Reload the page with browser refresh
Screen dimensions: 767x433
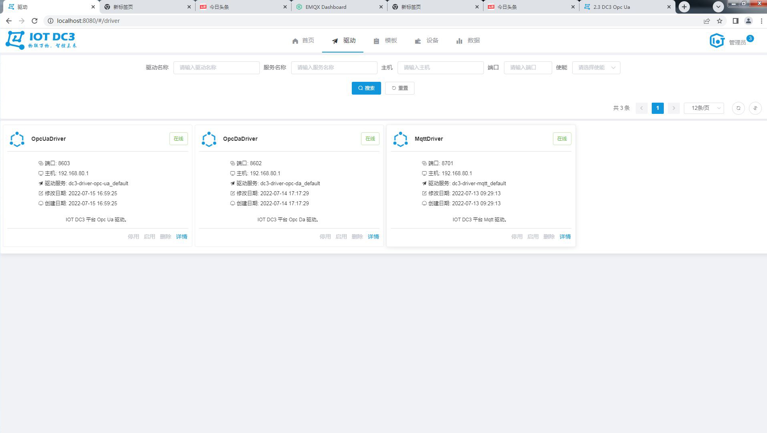[35, 21]
